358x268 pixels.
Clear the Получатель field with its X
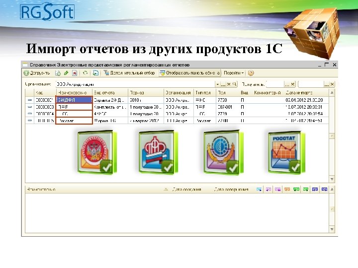293,84
